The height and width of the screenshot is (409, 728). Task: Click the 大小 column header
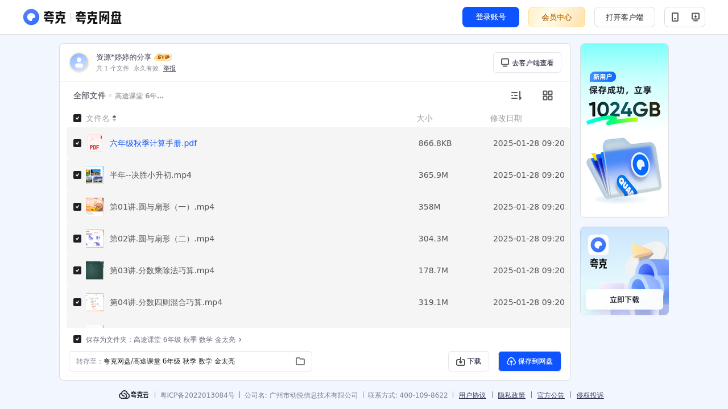pyautogui.click(x=424, y=118)
